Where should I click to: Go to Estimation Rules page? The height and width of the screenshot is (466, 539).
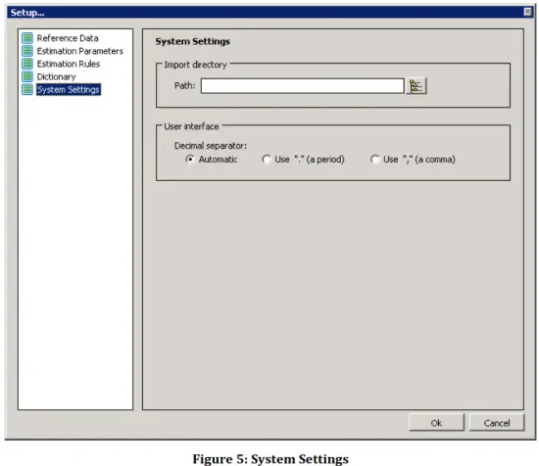pos(68,64)
